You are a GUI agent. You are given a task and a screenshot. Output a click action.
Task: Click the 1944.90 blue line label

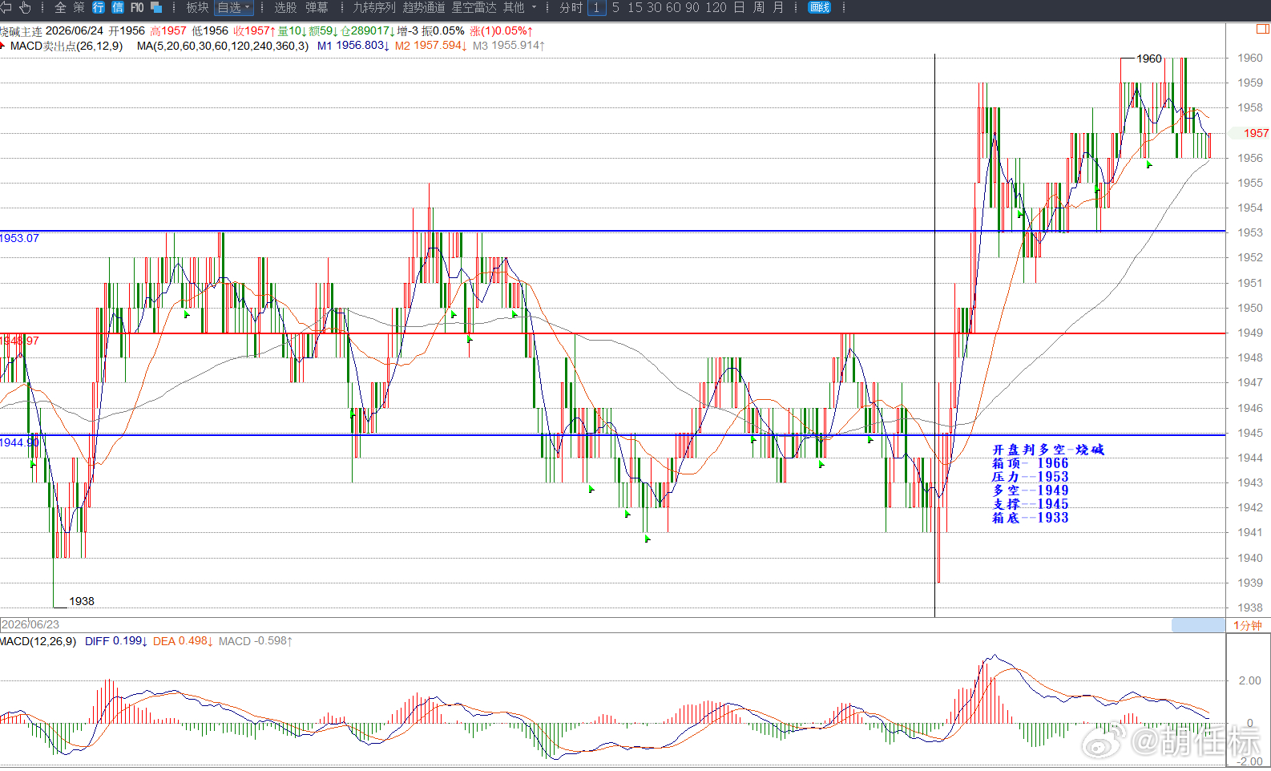pos(19,442)
